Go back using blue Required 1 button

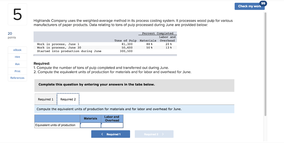click(110, 134)
